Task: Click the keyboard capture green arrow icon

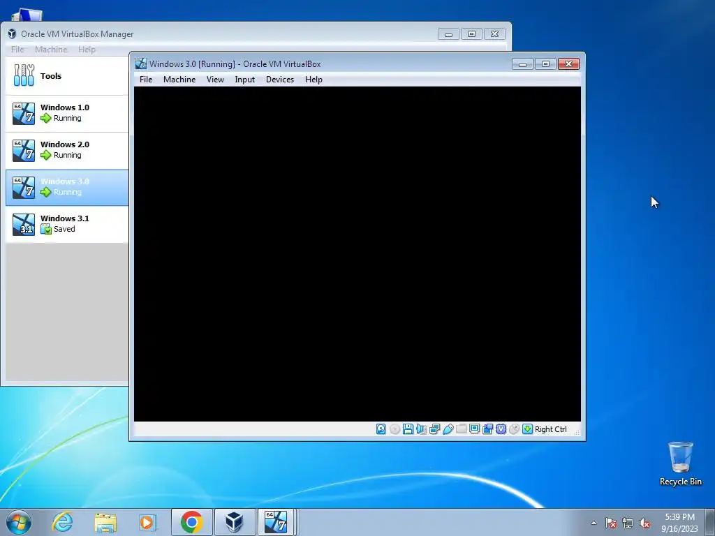Action: [527, 429]
